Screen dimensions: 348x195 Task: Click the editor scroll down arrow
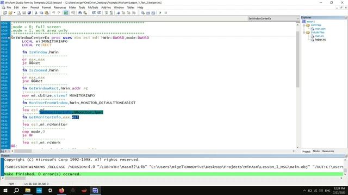pos(297,147)
